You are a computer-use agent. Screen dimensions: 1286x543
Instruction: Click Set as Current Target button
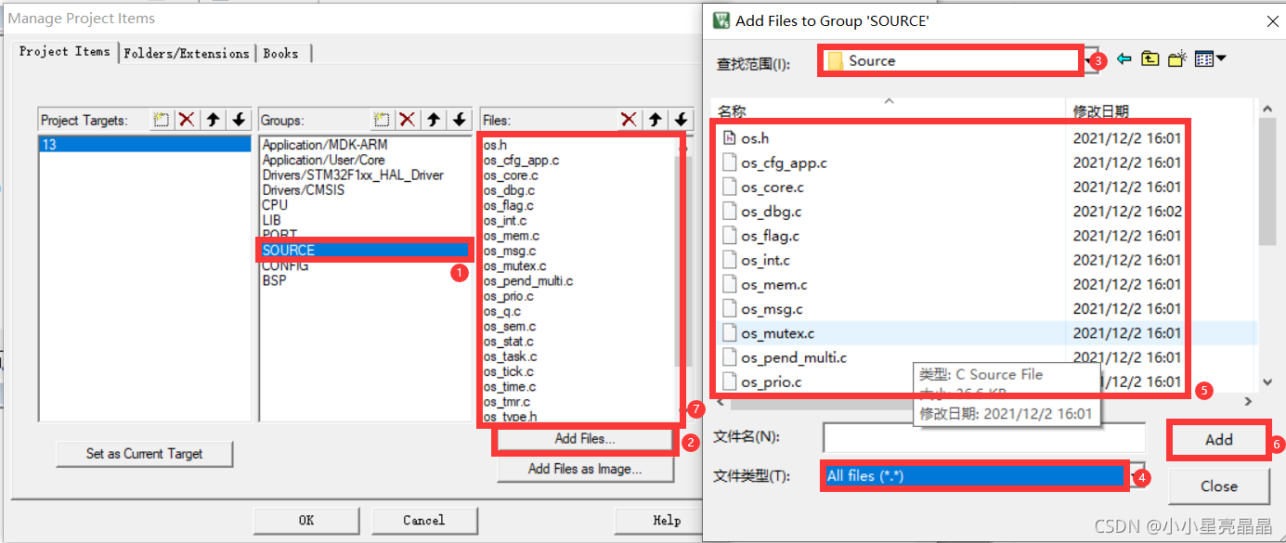(144, 454)
